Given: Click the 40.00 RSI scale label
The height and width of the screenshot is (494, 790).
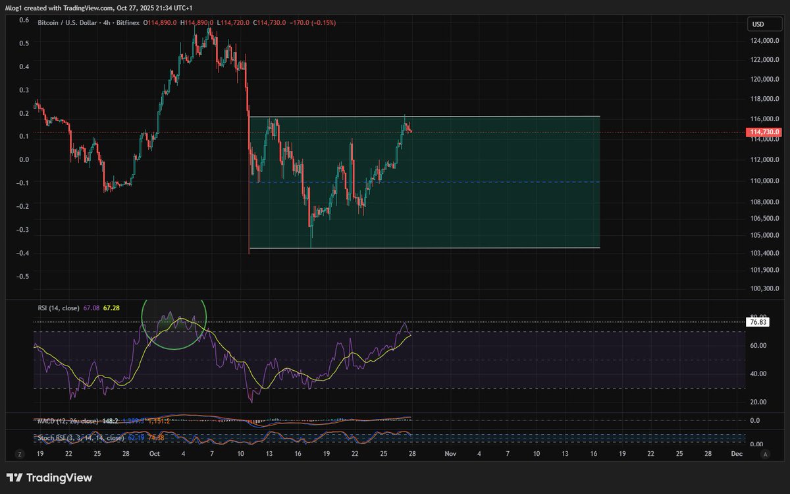Looking at the screenshot, I should [758, 373].
